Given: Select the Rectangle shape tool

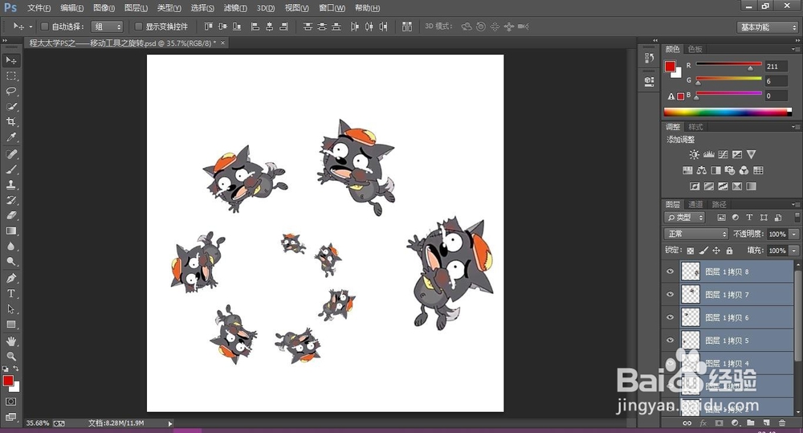Looking at the screenshot, I should click(10, 325).
